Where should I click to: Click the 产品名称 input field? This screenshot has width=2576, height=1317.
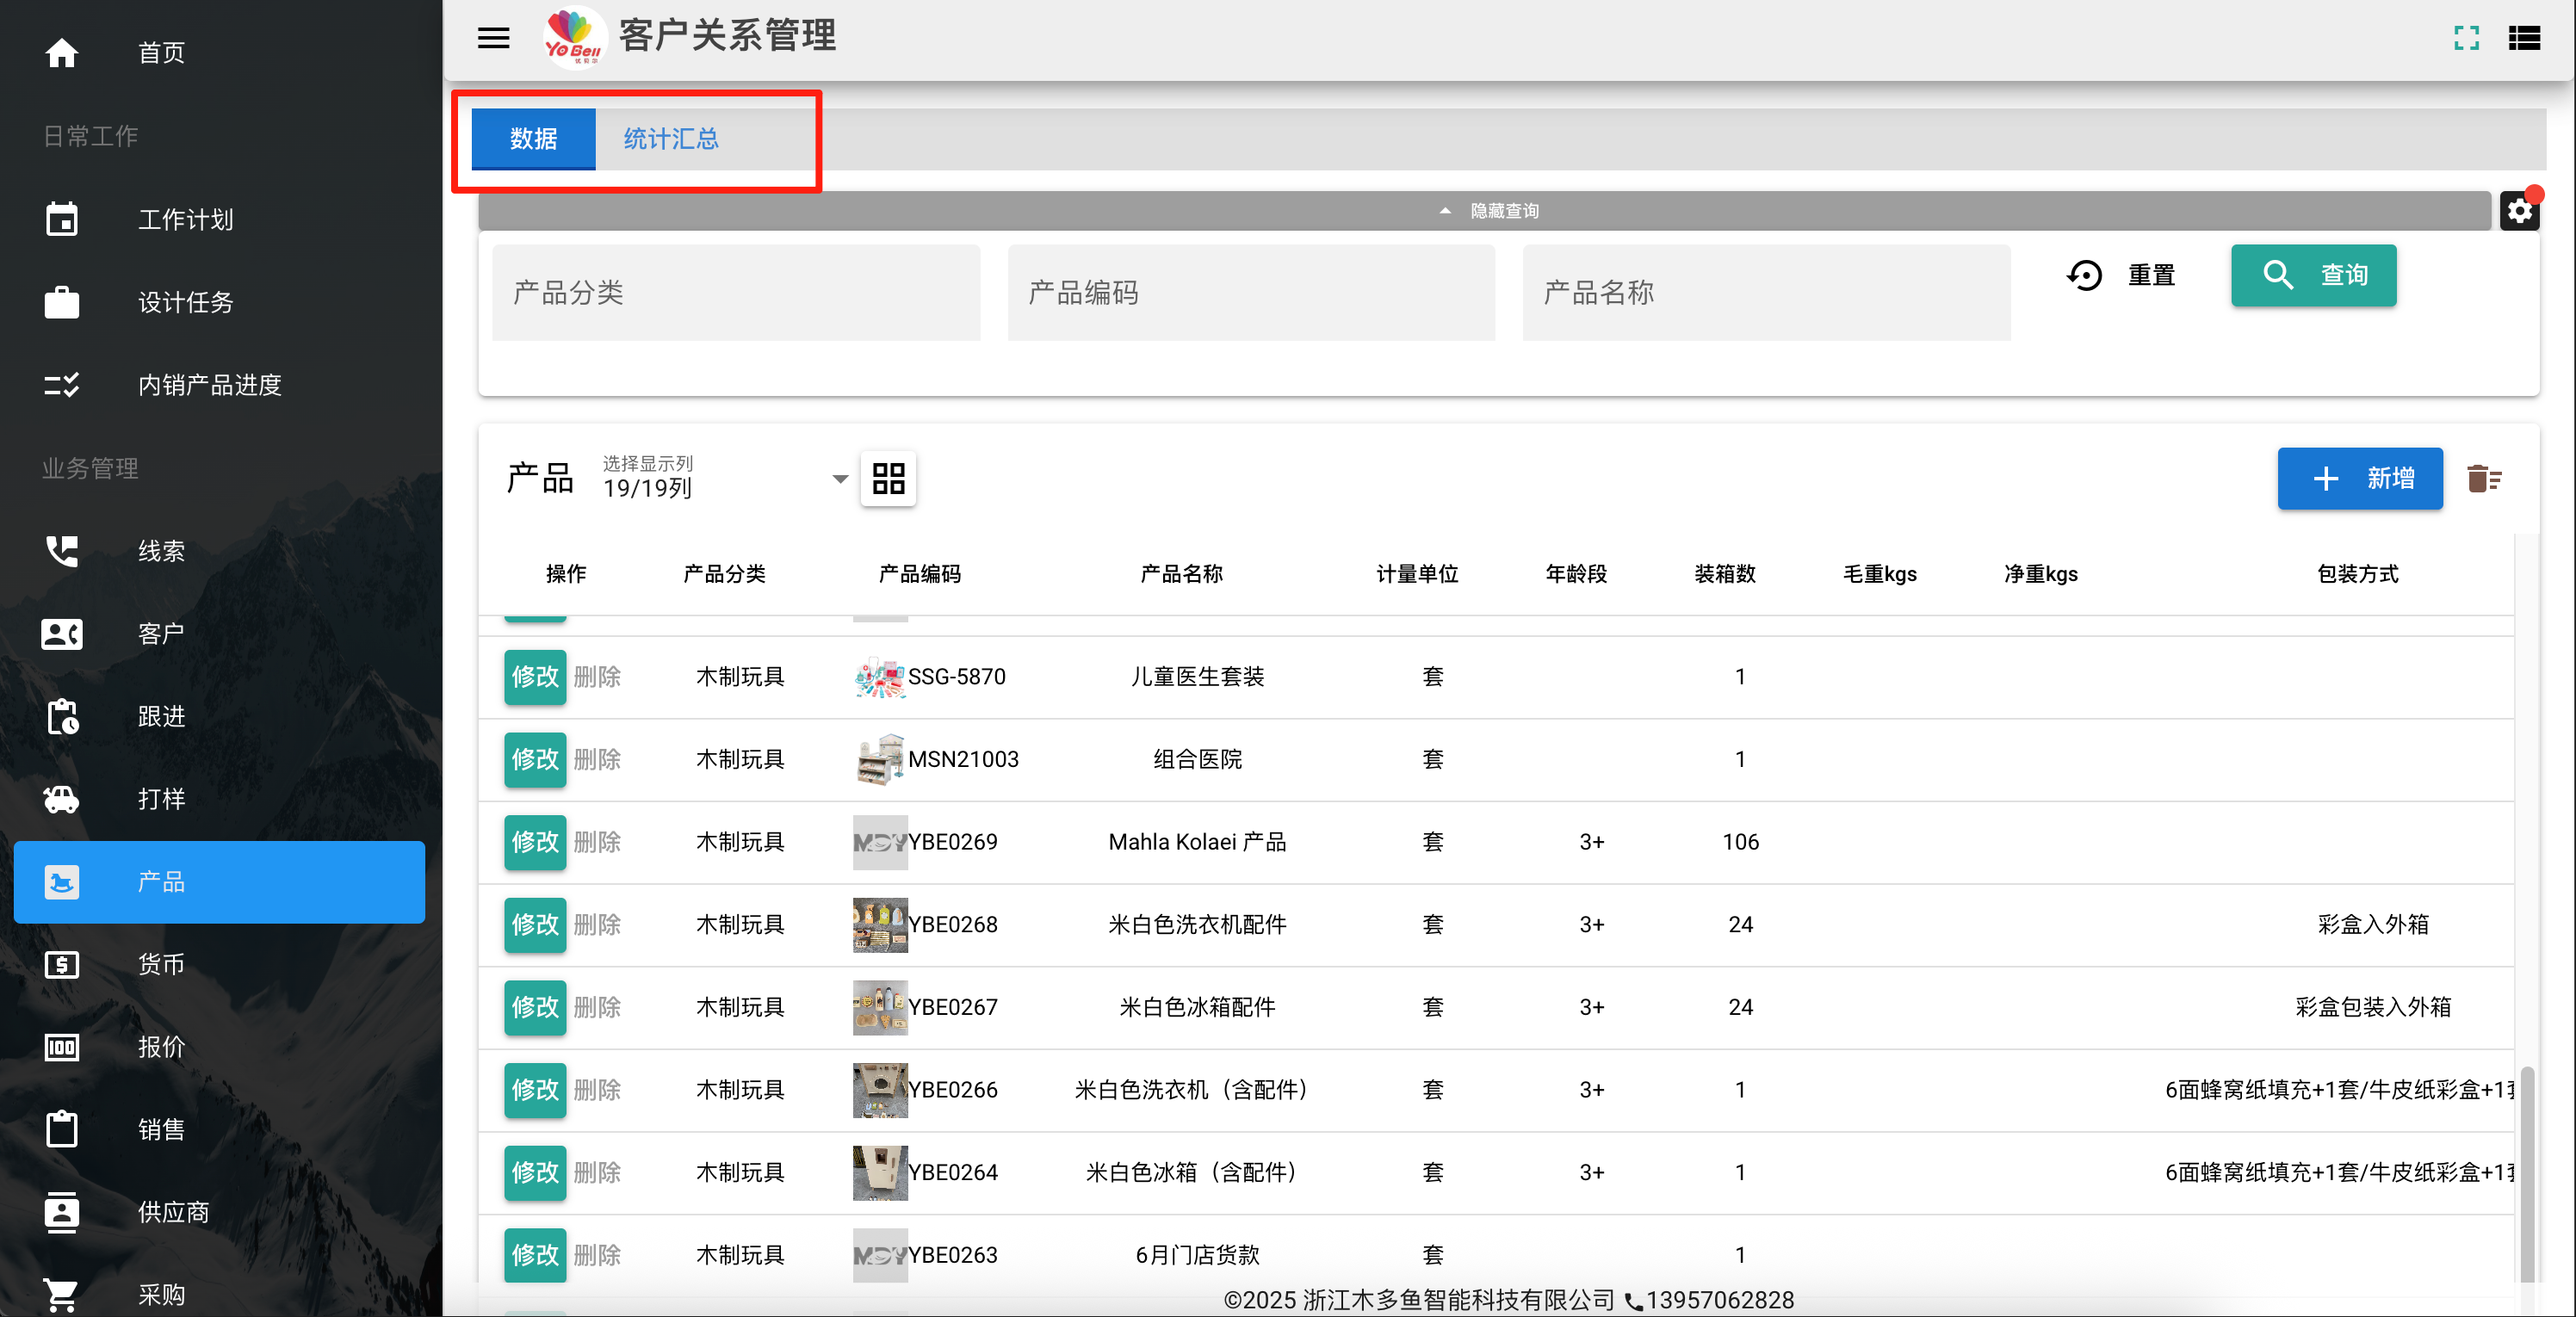pyautogui.click(x=1766, y=292)
